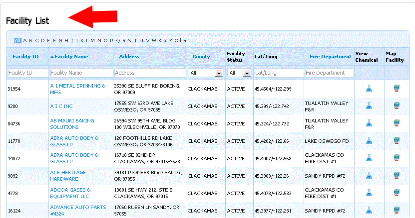The width and height of the screenshot is (415, 218).
Task: Select coordinates 45.4078/-122.533
Action: point(273,194)
